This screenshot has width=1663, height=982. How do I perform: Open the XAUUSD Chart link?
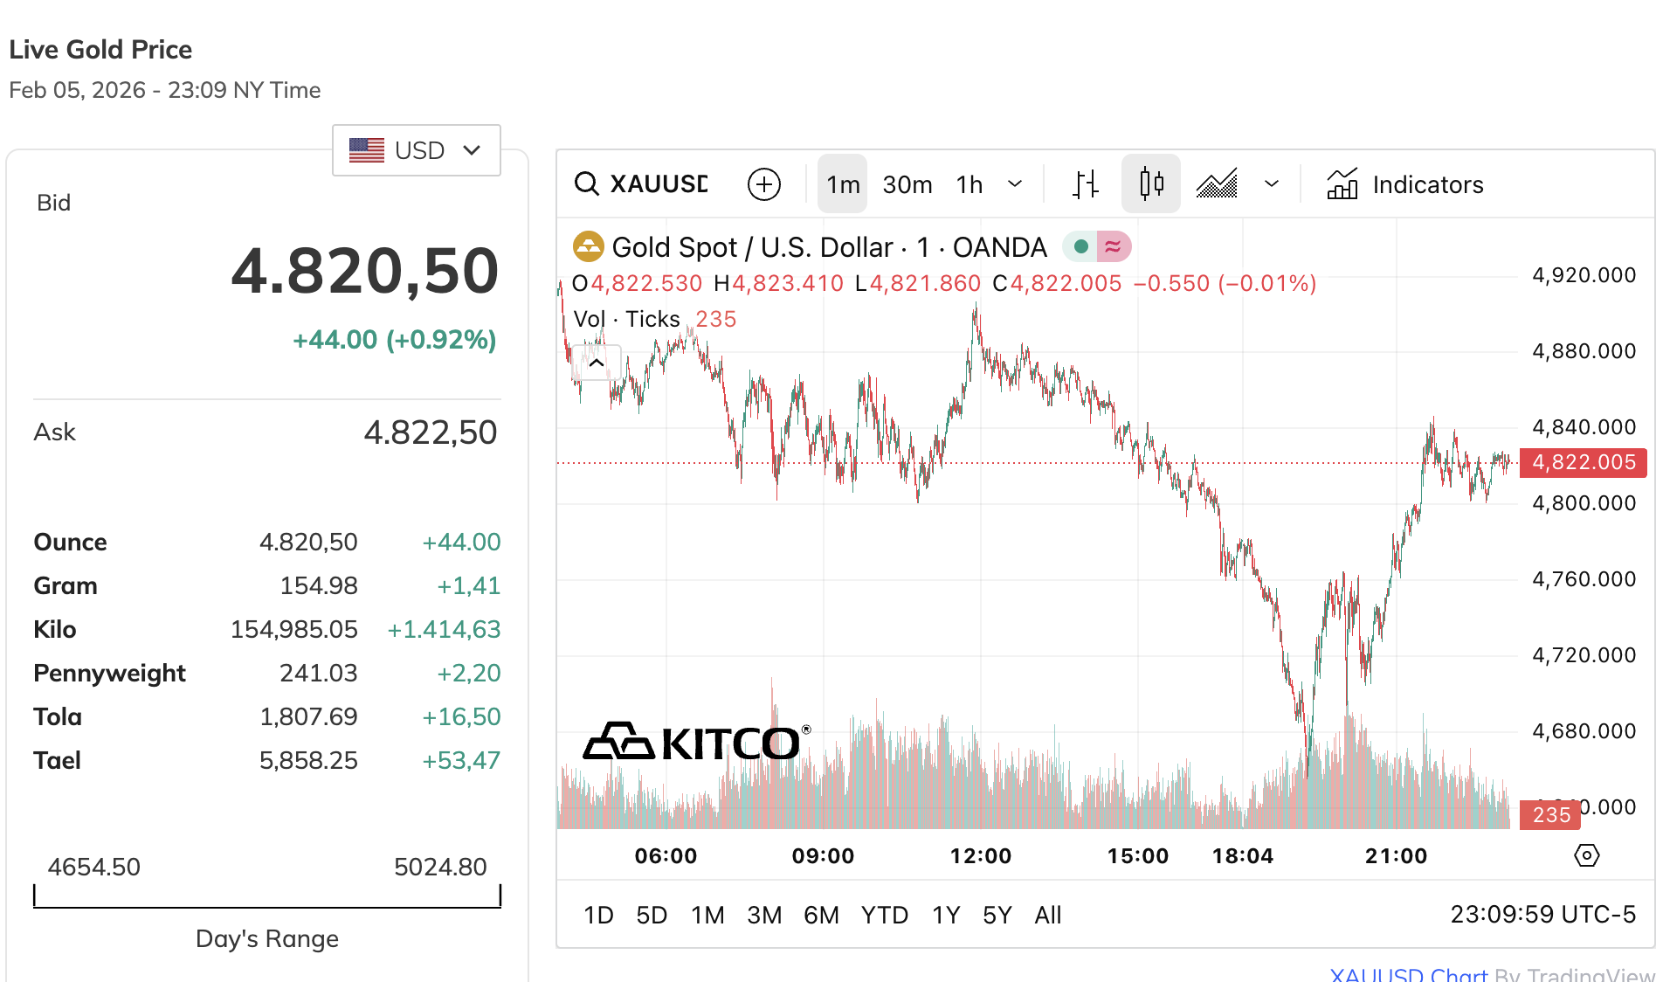pos(1408,975)
